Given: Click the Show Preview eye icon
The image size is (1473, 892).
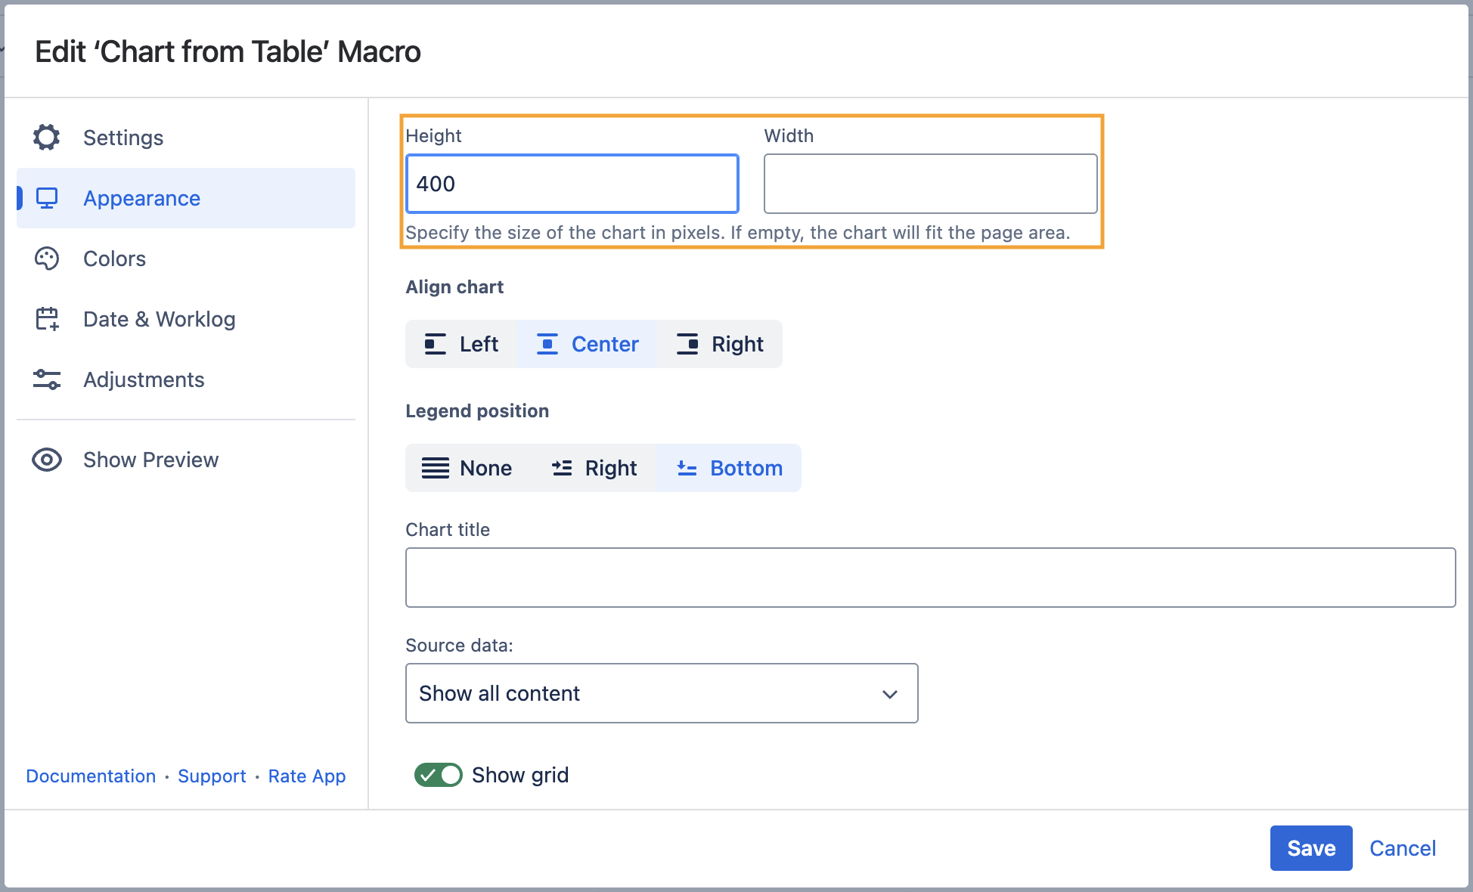Looking at the screenshot, I should pos(47,460).
